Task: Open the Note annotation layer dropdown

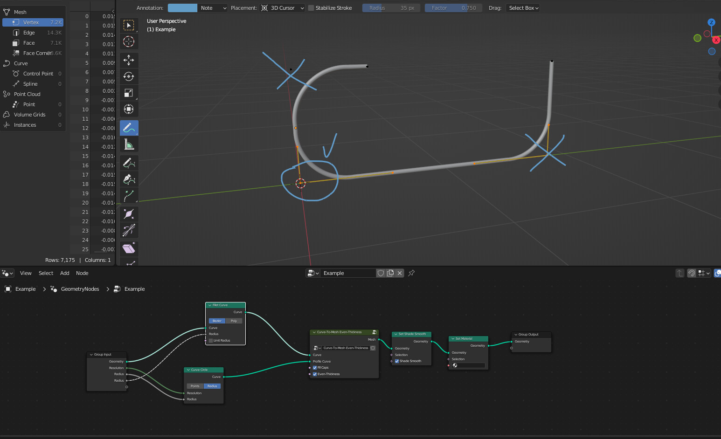Action: pos(213,8)
